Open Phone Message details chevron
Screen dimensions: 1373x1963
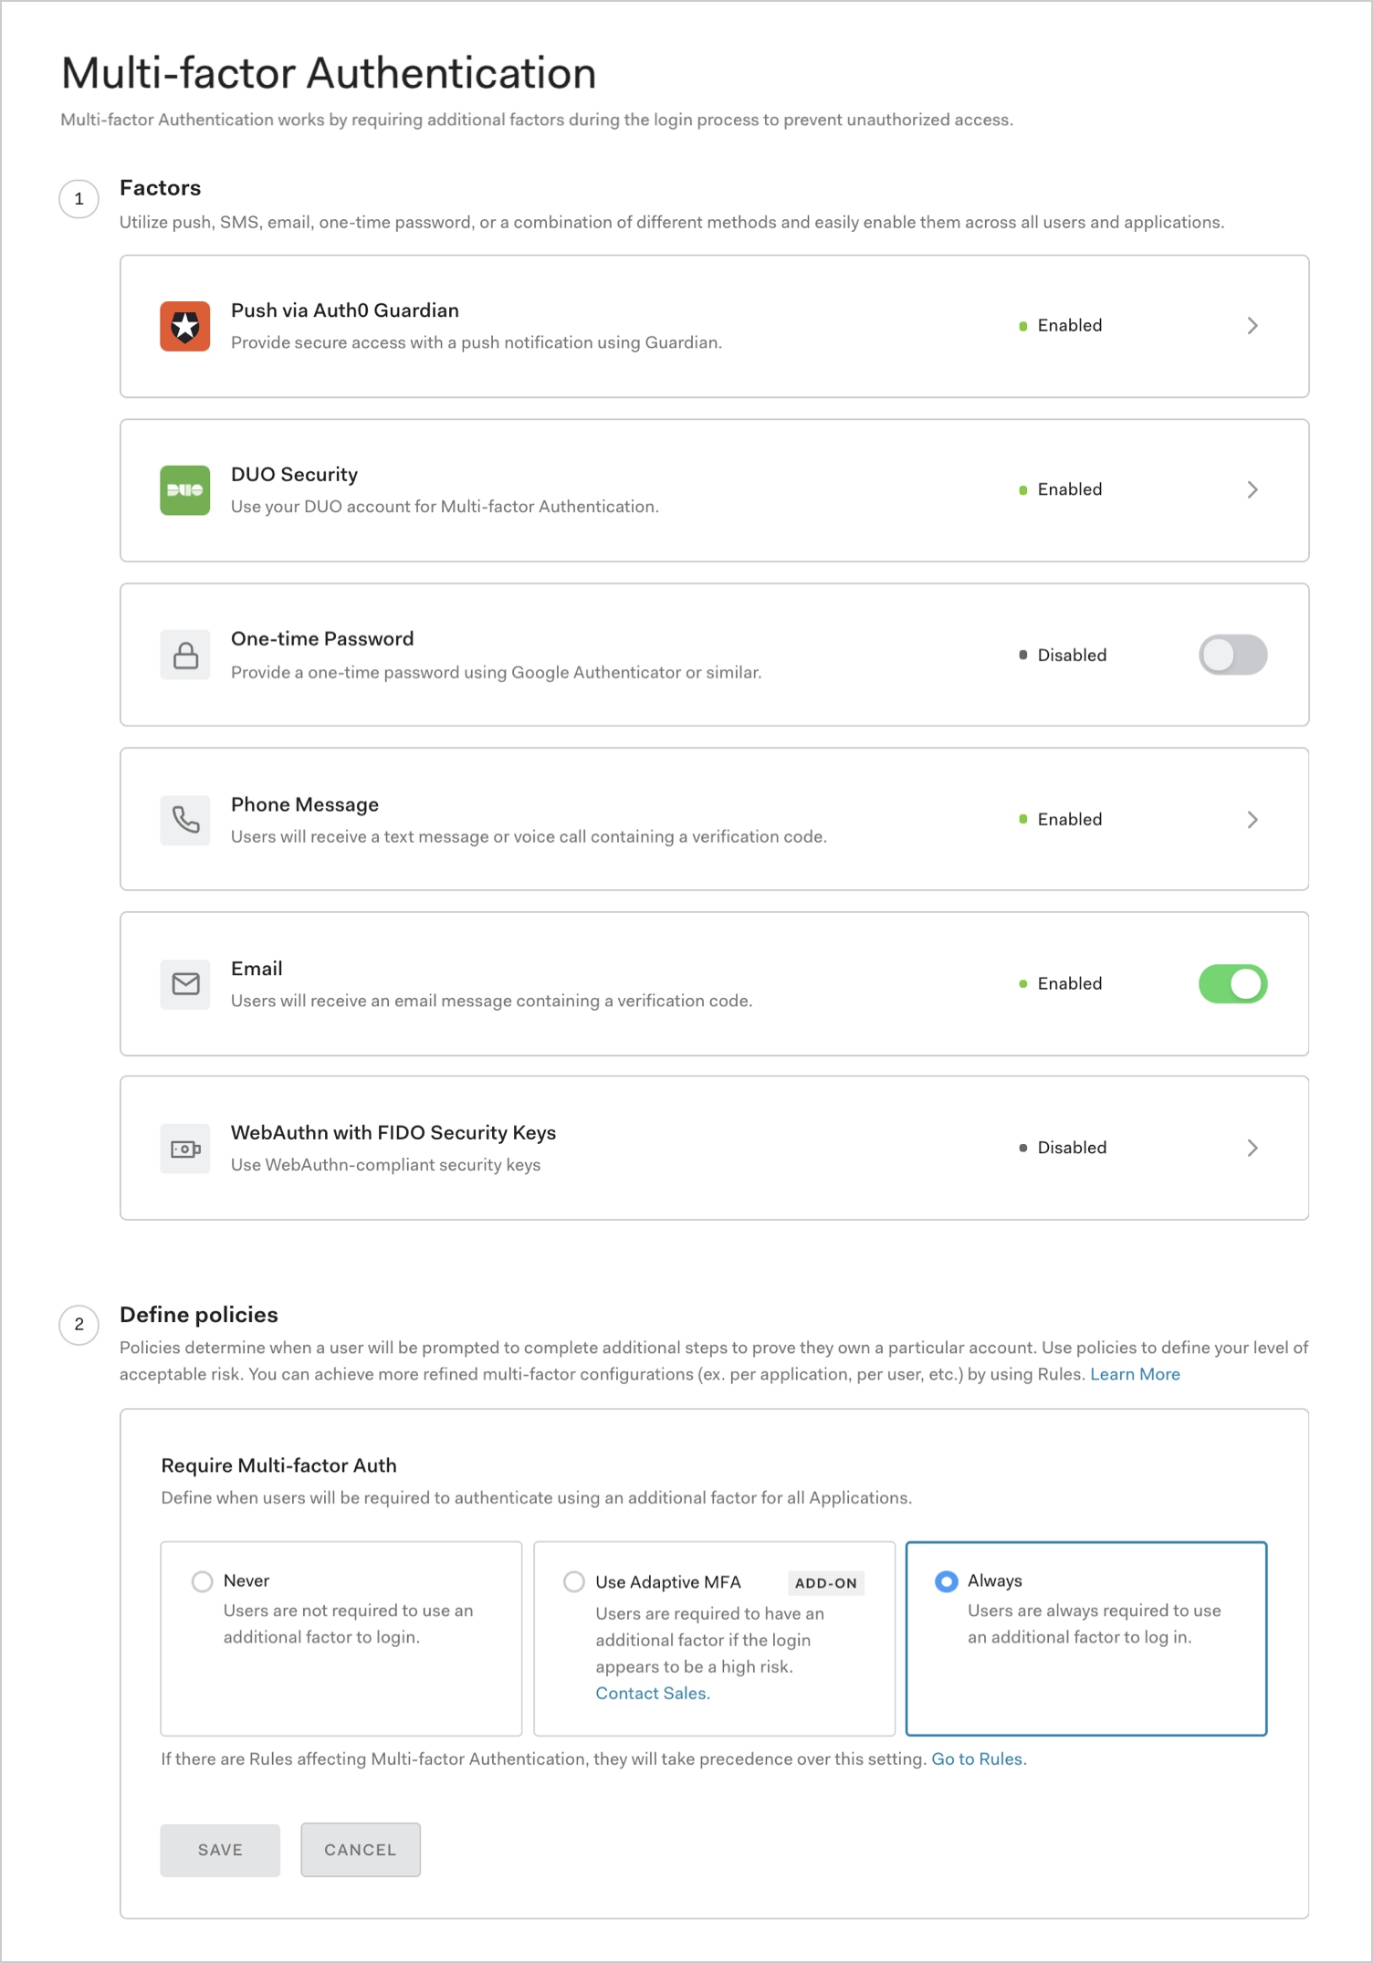click(1252, 820)
